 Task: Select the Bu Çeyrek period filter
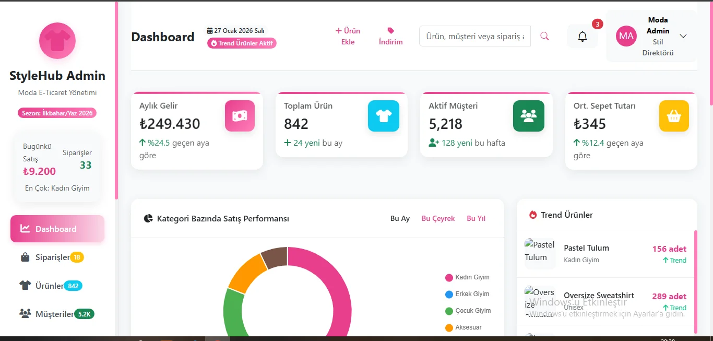[x=438, y=218]
